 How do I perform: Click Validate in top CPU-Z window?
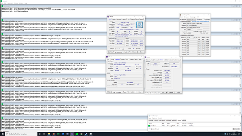click(134, 52)
